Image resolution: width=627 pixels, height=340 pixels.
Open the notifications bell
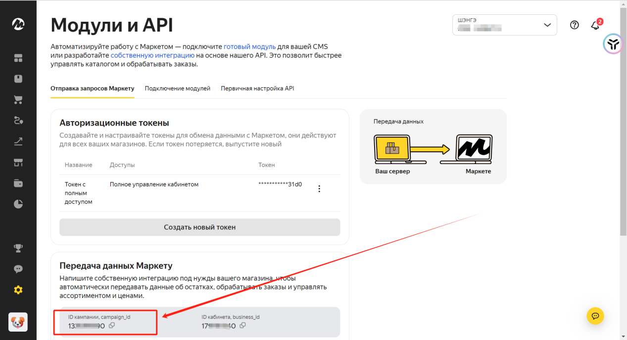coord(596,25)
